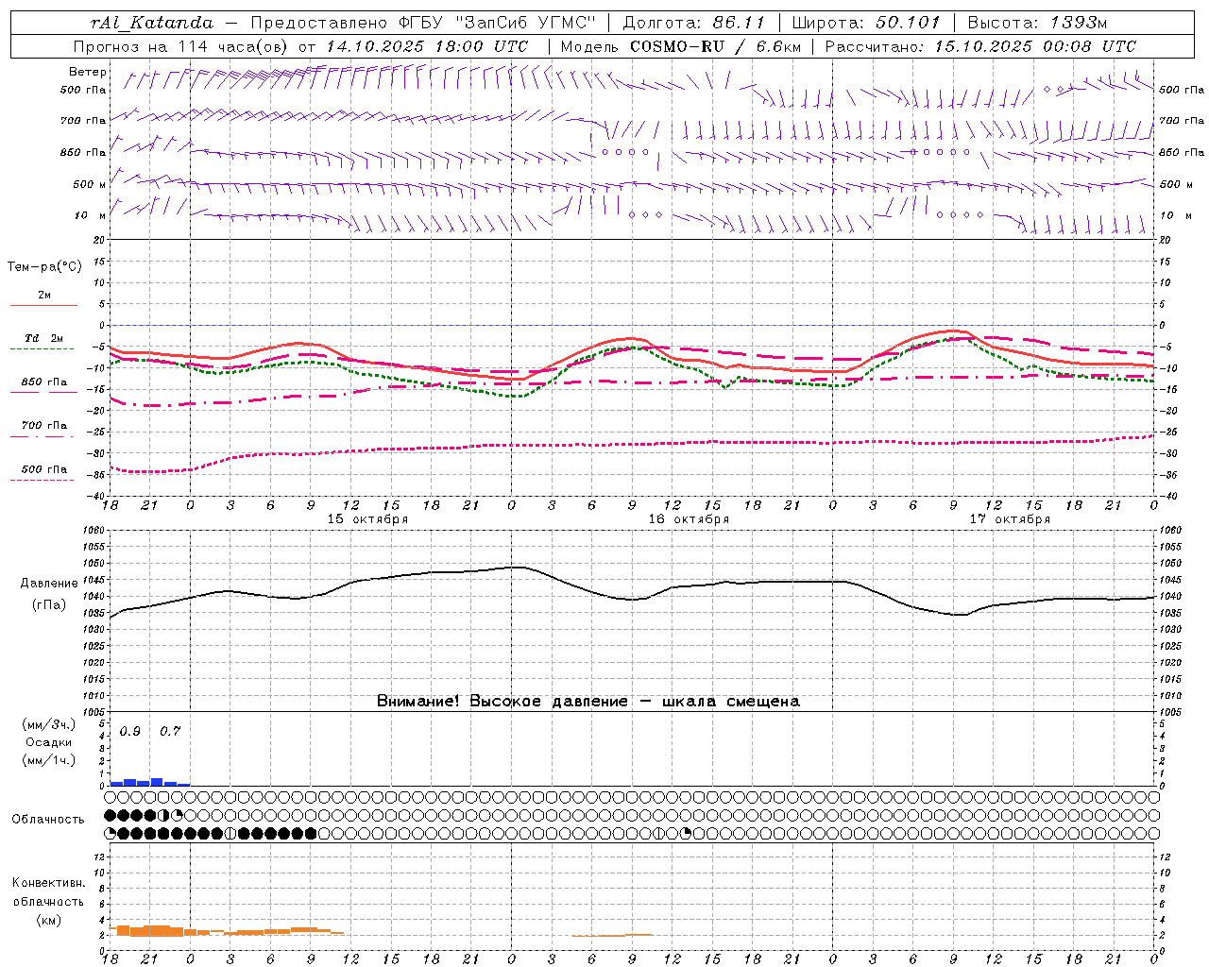Click the Рассчитано 15.10.2025 00:08 UTC timestamp

(x=980, y=46)
